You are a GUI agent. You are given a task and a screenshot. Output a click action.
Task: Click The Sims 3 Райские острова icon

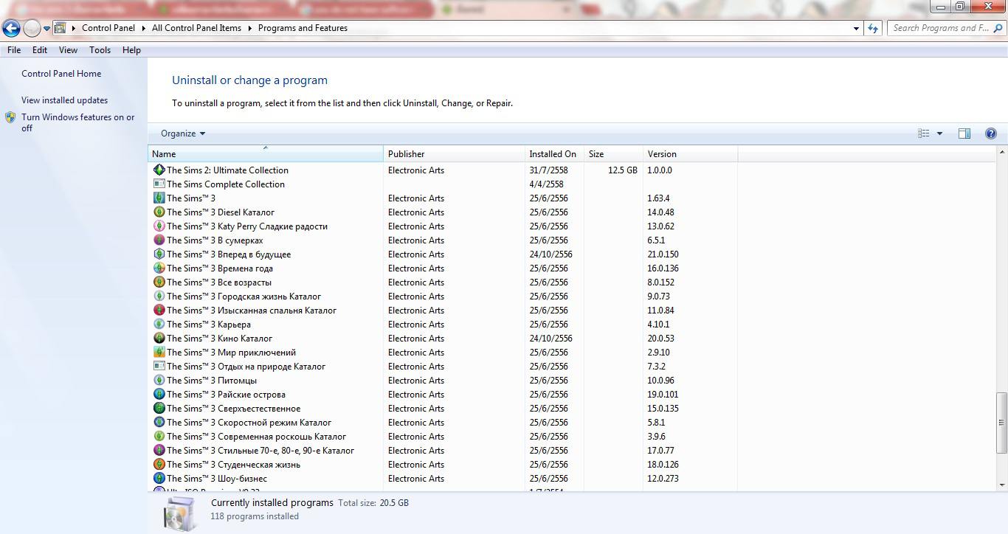[x=159, y=394]
